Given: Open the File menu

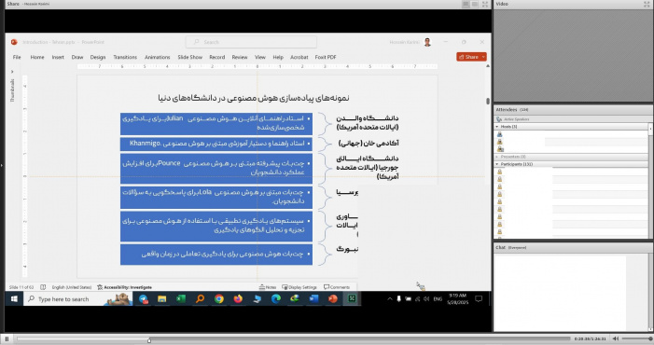Looking at the screenshot, I should coord(17,57).
